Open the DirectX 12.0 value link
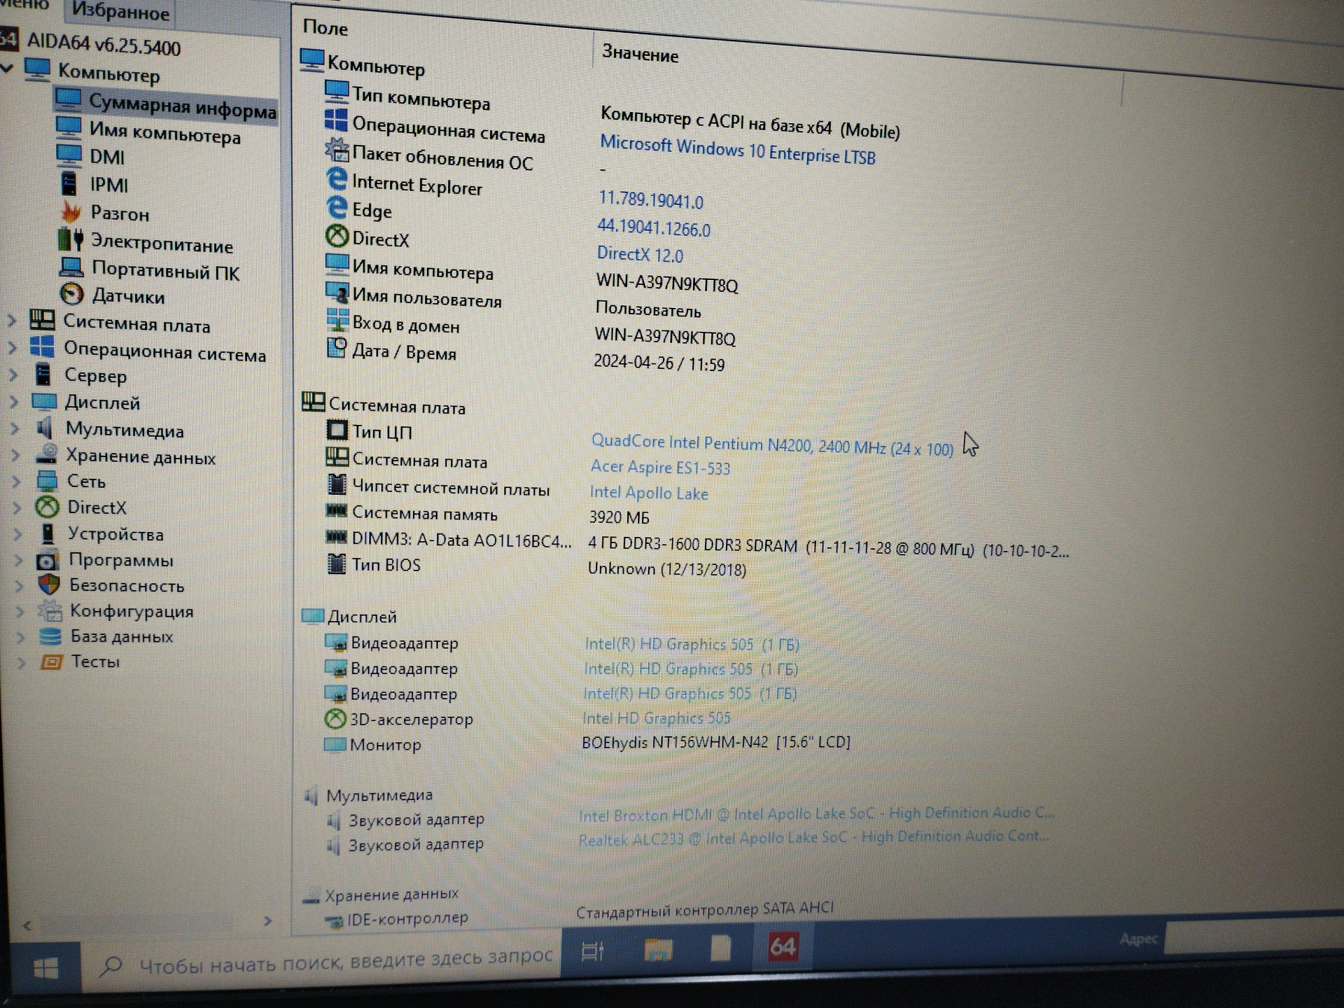 click(x=640, y=254)
